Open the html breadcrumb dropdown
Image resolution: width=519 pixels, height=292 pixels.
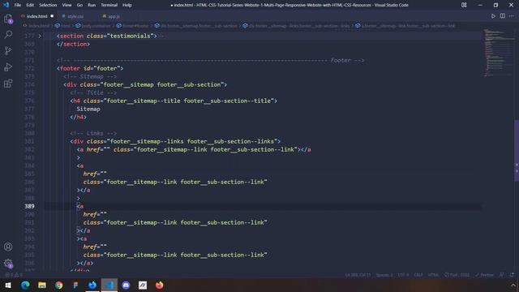click(66, 25)
